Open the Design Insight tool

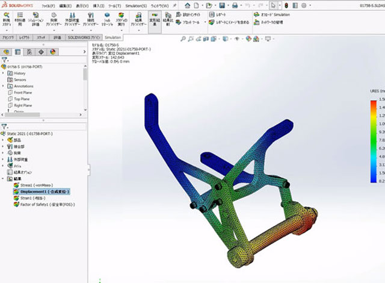[x=188, y=14]
